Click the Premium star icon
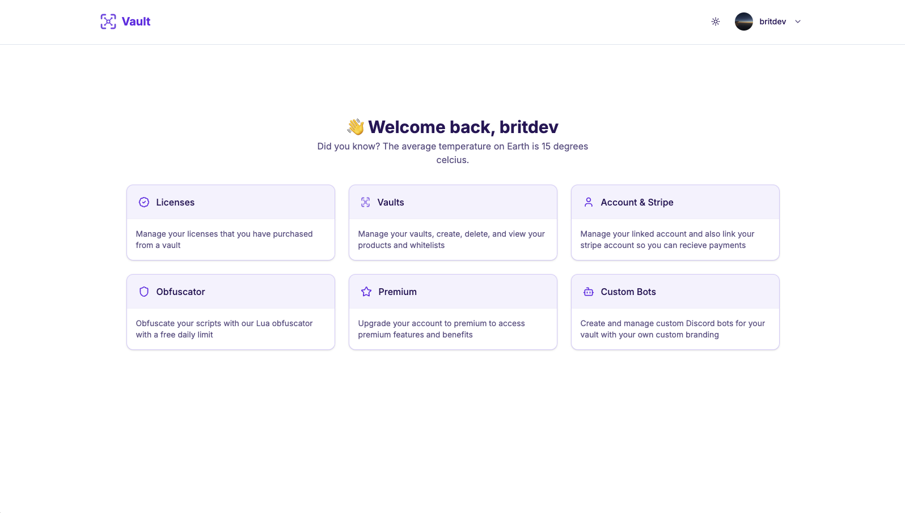Image resolution: width=905 pixels, height=513 pixels. (x=366, y=292)
